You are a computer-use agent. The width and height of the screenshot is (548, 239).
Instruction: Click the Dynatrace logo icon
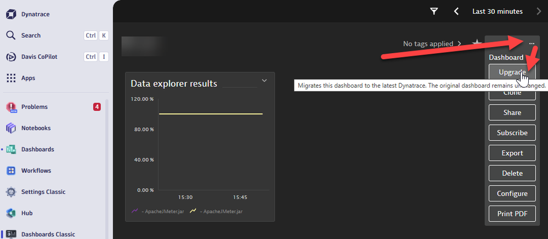click(11, 13)
